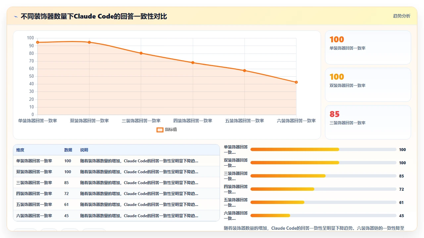The height and width of the screenshot is (238, 424).
Task: Click the value 85 in the table's 数据 column
Action: coord(67,183)
